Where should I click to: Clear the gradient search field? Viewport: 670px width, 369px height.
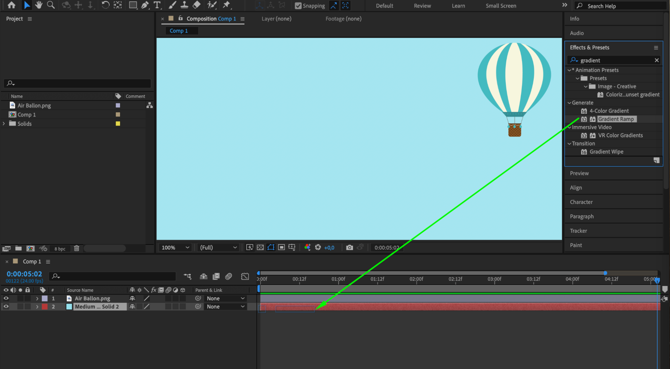[x=657, y=60]
